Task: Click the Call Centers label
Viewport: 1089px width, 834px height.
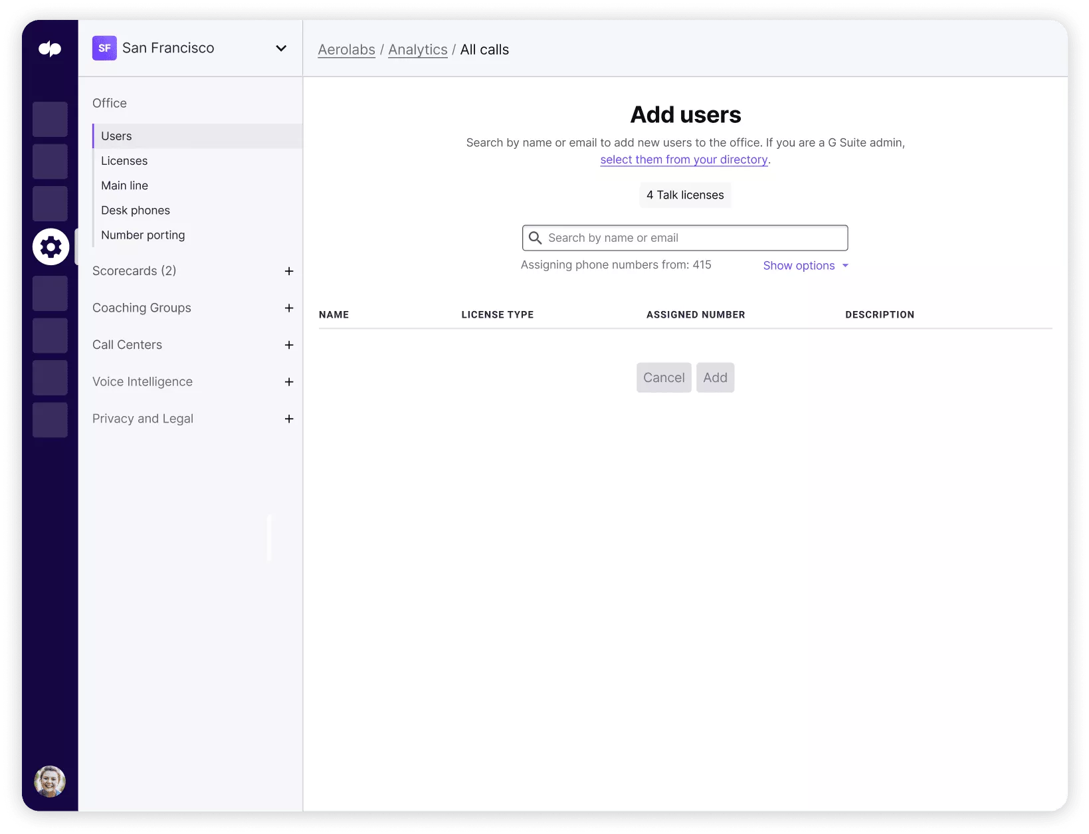Action: pos(127,344)
